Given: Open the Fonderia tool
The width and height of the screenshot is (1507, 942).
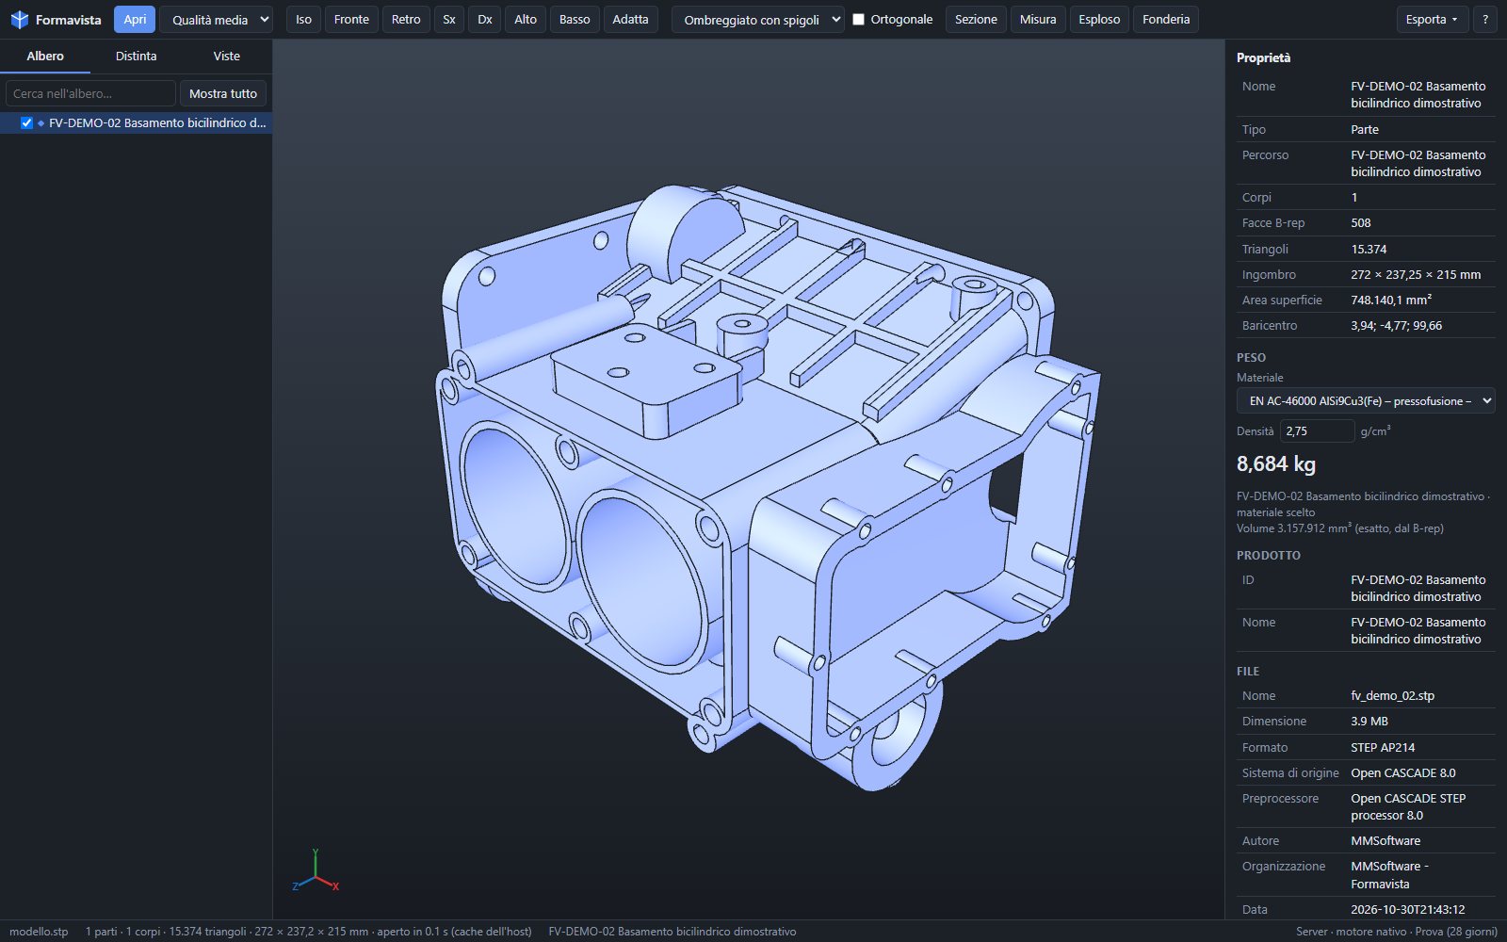Looking at the screenshot, I should [x=1166, y=20].
